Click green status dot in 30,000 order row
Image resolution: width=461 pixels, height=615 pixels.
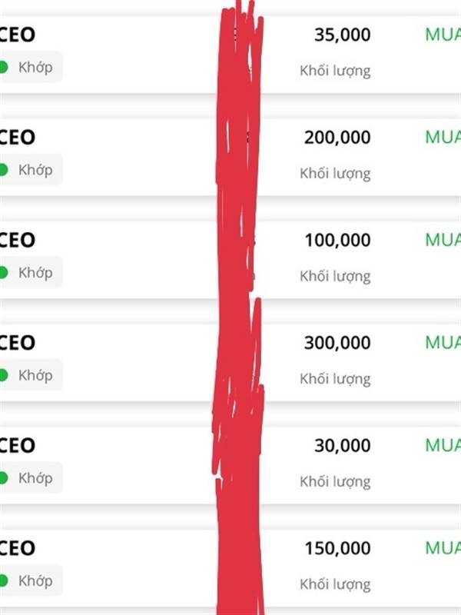pos(3,478)
